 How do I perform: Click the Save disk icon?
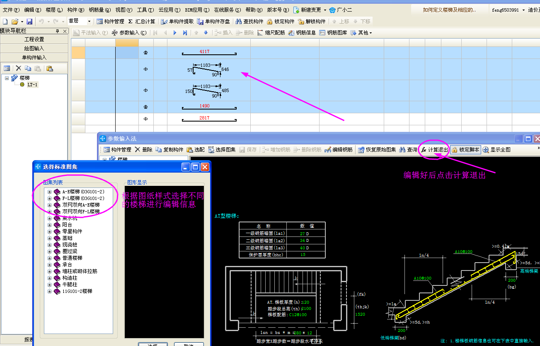[x=29, y=21]
